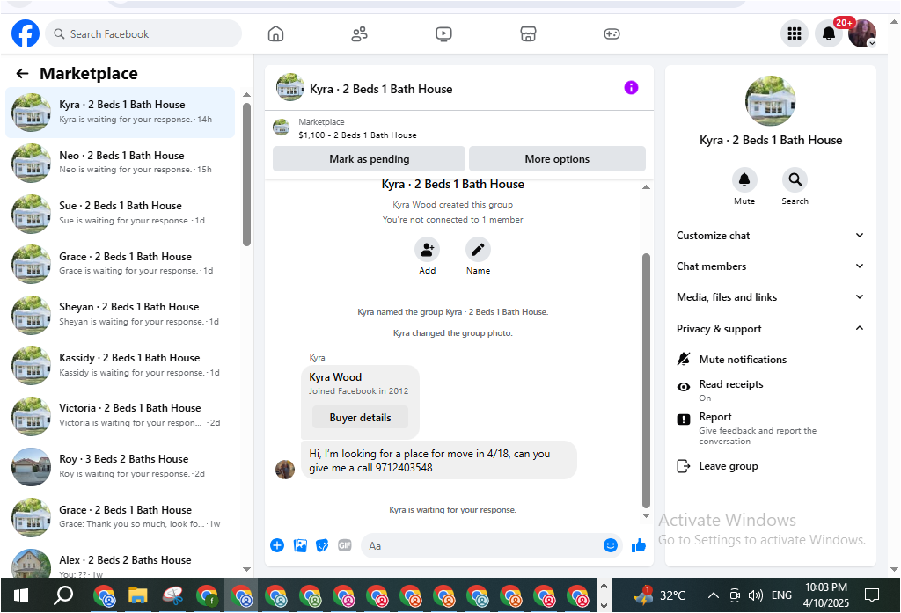901x613 pixels.
Task: Open Facebook home via logo
Action: click(26, 34)
